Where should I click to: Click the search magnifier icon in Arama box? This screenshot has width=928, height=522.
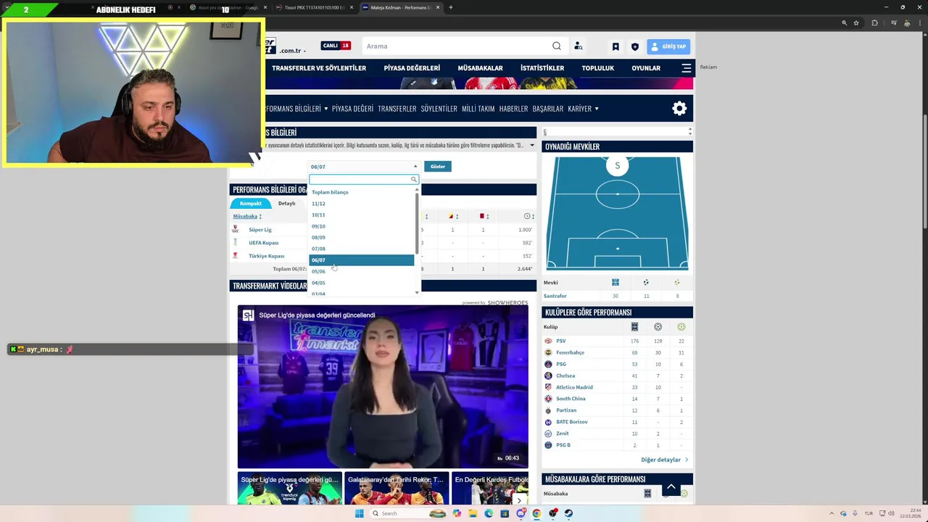click(x=557, y=46)
